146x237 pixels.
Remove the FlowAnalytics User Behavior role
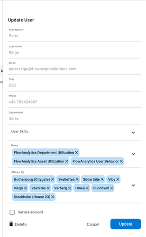(x=121, y=161)
